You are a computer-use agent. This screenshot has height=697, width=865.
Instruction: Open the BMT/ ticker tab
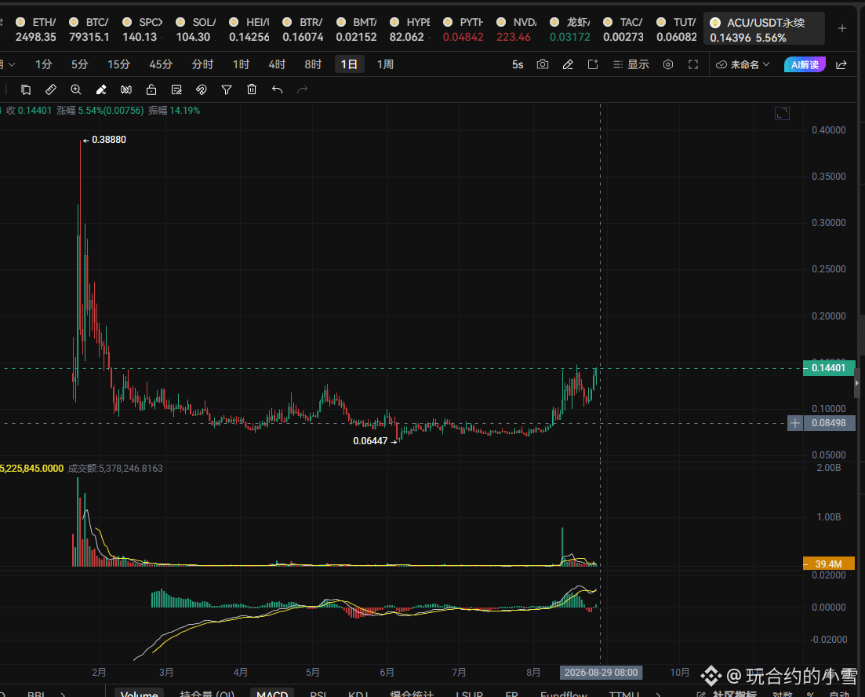pos(356,29)
